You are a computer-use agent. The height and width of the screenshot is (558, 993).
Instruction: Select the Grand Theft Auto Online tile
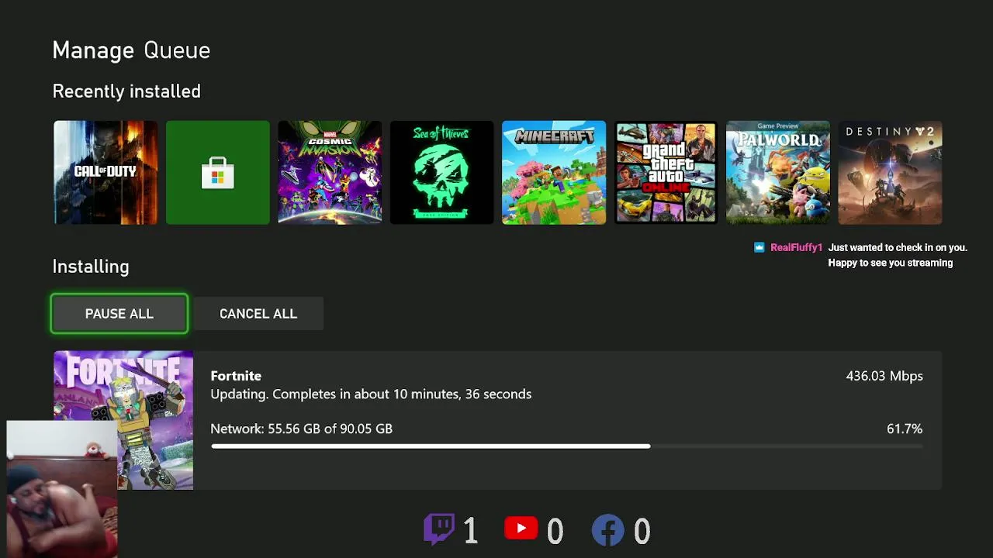(666, 172)
